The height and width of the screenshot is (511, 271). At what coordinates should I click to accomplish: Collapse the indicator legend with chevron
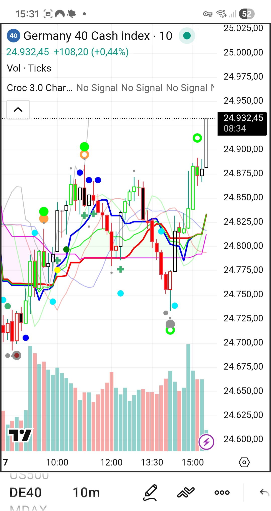point(18,109)
